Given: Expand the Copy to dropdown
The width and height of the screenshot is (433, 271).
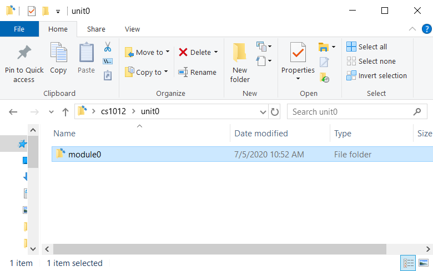Looking at the screenshot, I should coord(147,72).
